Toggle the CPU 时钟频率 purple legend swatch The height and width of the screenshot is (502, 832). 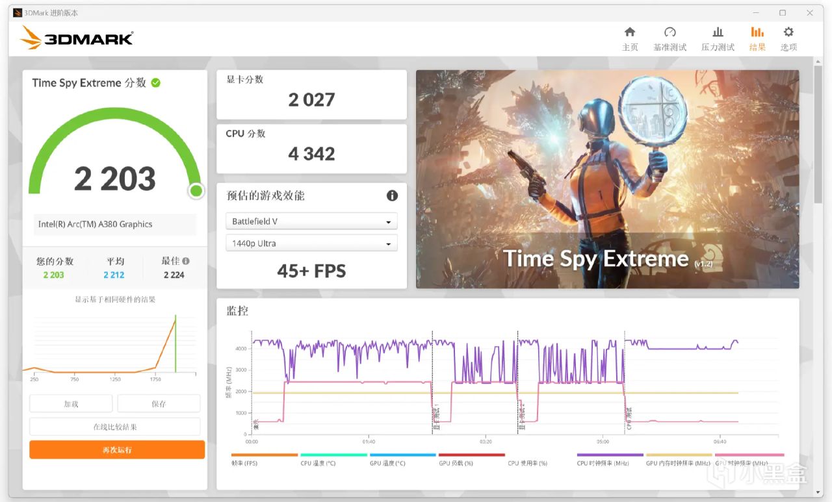pyautogui.click(x=610, y=455)
